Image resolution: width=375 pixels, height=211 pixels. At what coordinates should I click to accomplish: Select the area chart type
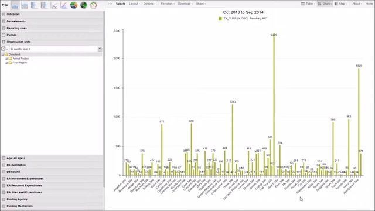(x=64, y=5)
